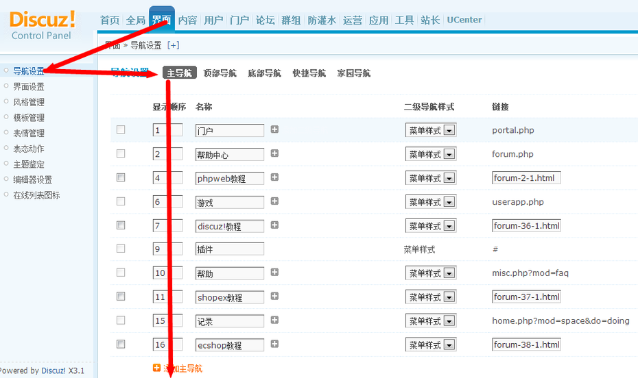Edit link field containing forum-37-1.html
The width and height of the screenshot is (638, 378).
pos(526,297)
